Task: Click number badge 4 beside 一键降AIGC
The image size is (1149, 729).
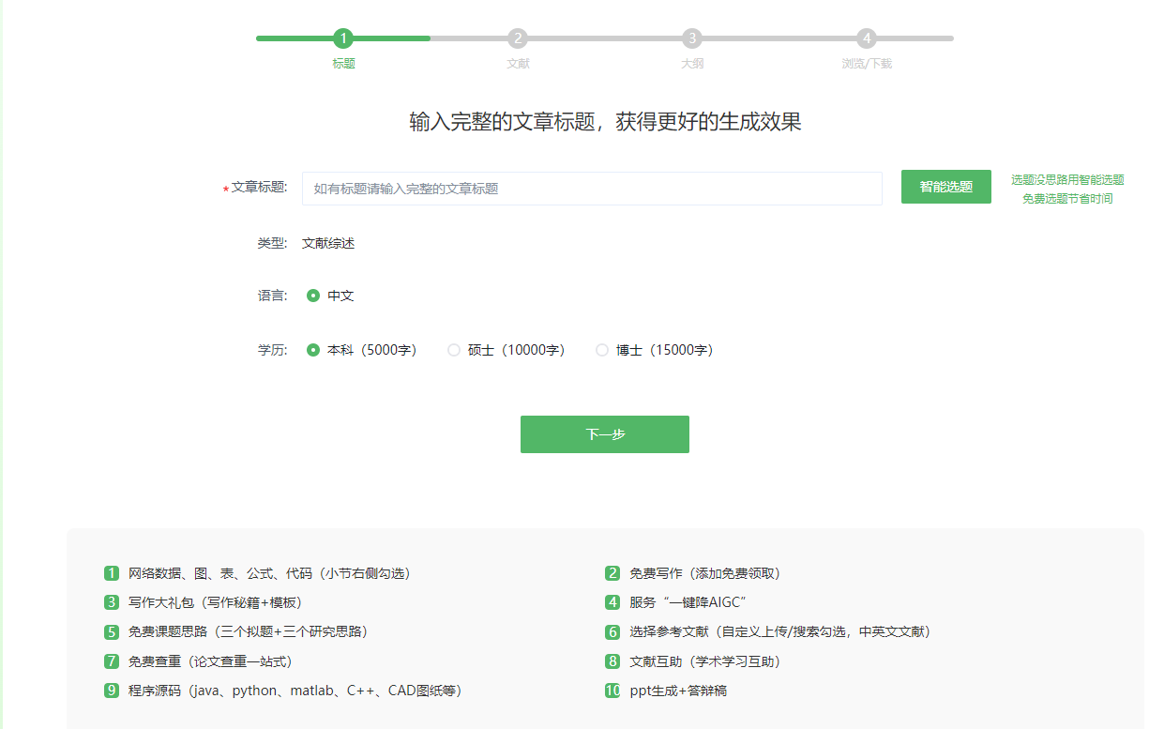Action: (x=612, y=602)
